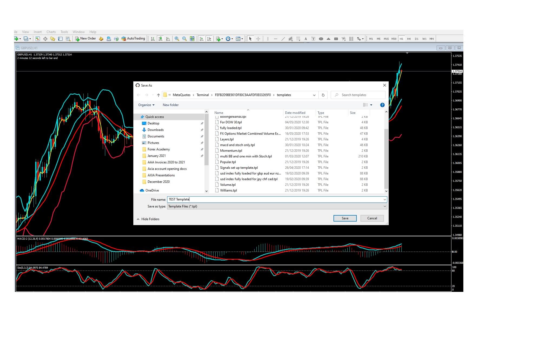Open the periods clock dropdown
The width and height of the screenshot is (535, 343).
[x=232, y=39]
